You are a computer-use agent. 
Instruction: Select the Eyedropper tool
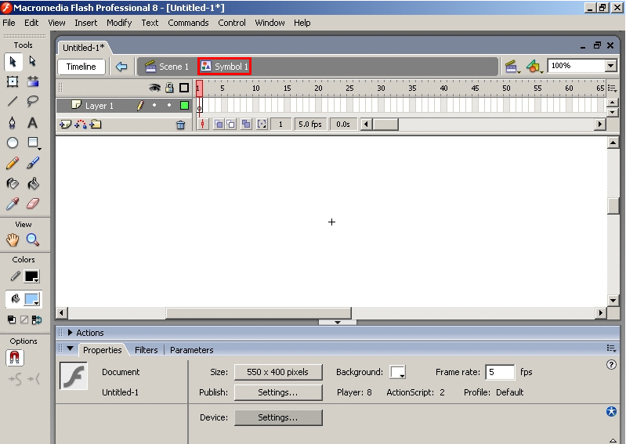pyautogui.click(x=13, y=204)
